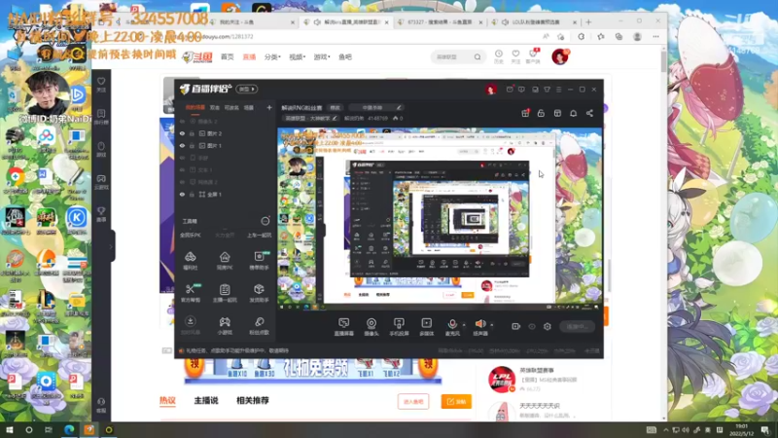Screen dimensions: 778x438
Task: Click the 修改 button next to stream title
Action: (336, 107)
